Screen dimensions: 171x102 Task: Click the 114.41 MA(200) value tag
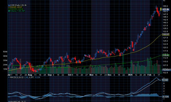[166, 55]
